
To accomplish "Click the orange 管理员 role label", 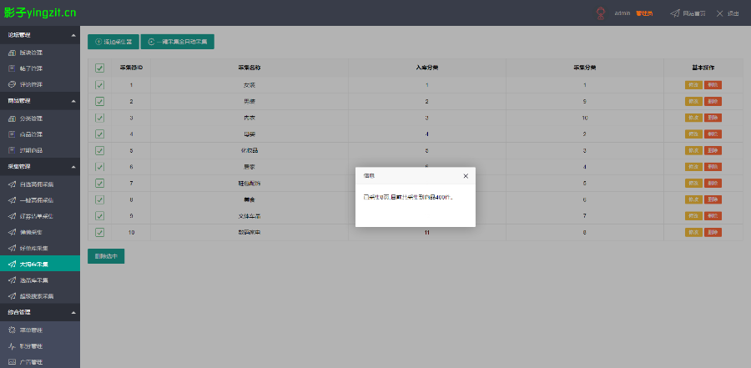I will click(x=644, y=13).
